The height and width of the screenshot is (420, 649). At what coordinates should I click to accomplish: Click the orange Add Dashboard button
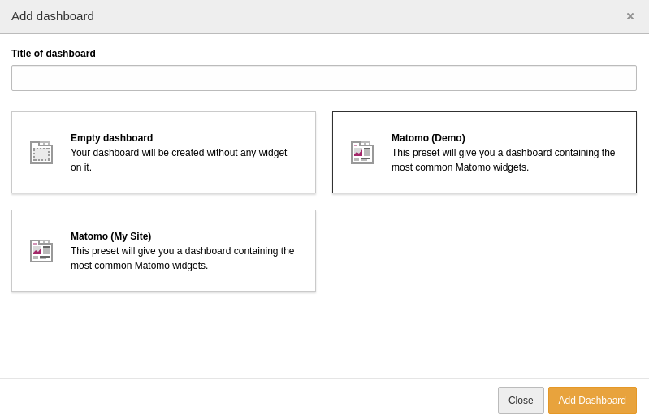click(591, 400)
